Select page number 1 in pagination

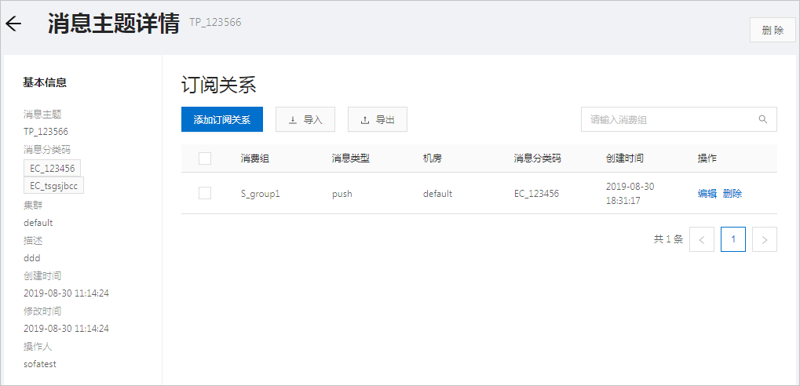(733, 239)
